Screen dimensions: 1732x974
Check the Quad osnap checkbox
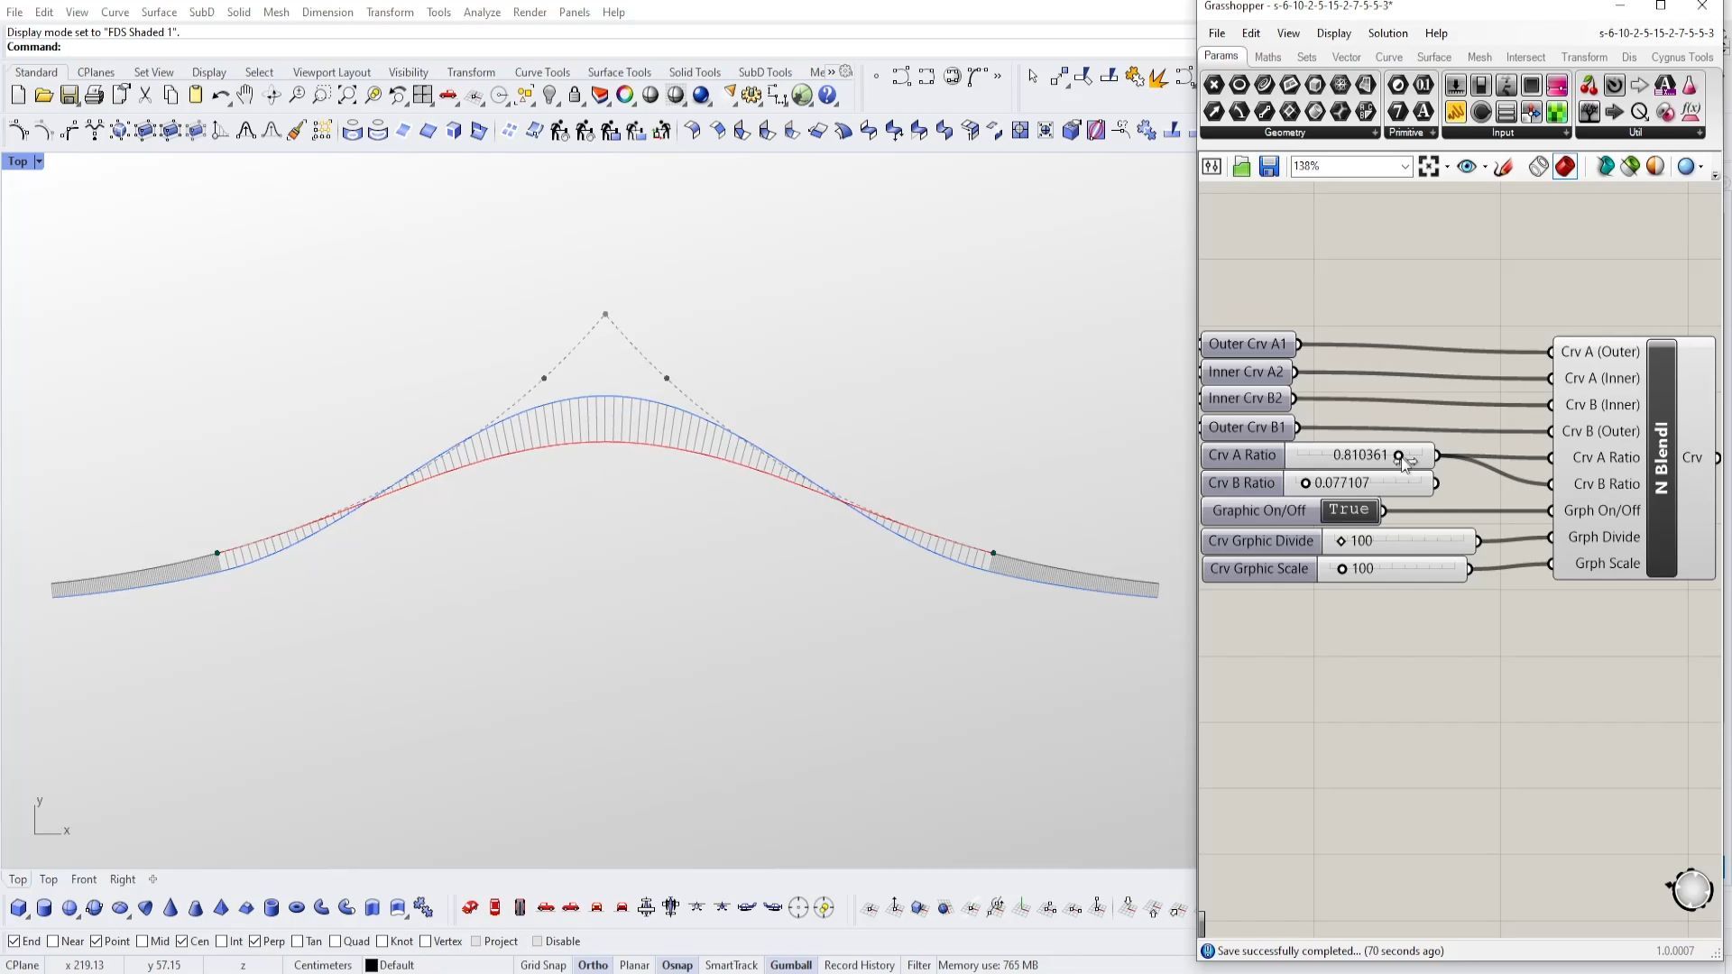point(336,942)
